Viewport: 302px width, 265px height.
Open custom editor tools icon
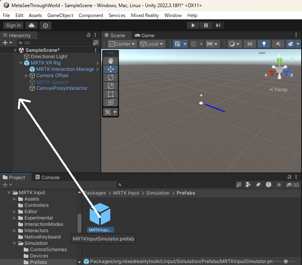108,112
